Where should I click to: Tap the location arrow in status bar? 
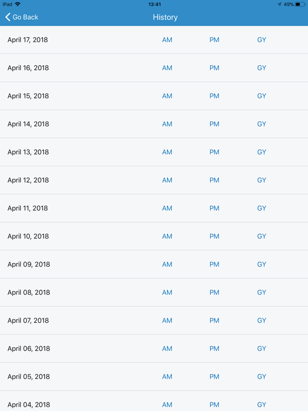(x=280, y=4)
